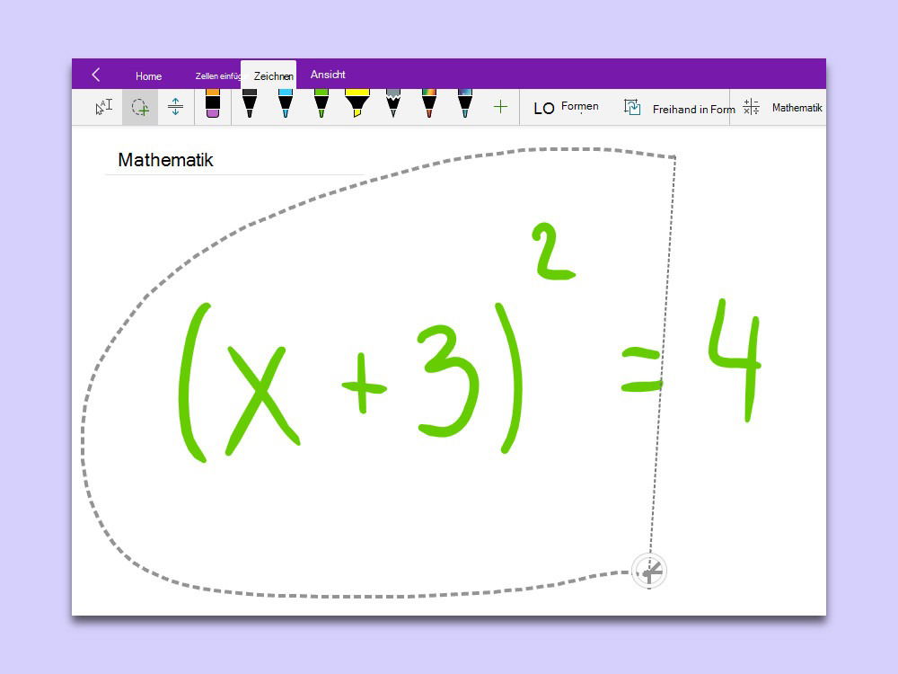The width and height of the screenshot is (898, 674).
Task: Open the Formen shapes menu
Action: point(566,108)
